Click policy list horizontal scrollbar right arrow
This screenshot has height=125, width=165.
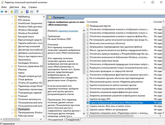coord(160,116)
